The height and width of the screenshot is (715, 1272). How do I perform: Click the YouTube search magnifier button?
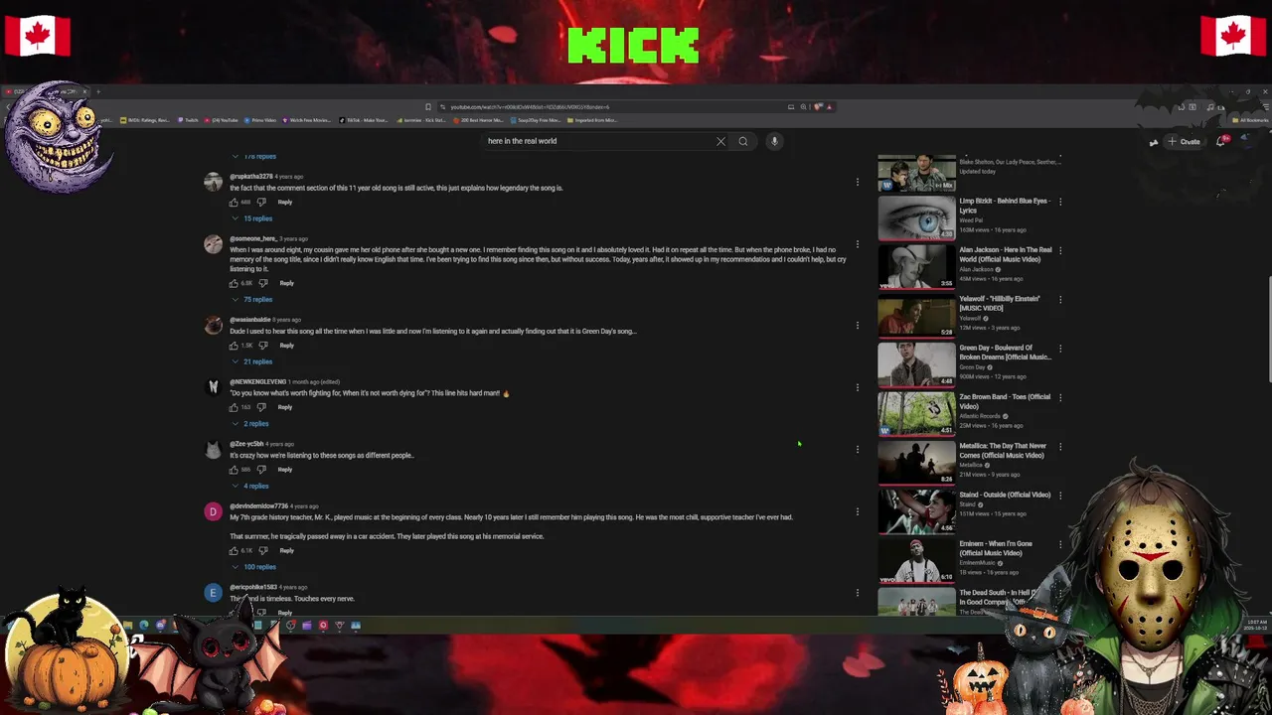point(742,141)
